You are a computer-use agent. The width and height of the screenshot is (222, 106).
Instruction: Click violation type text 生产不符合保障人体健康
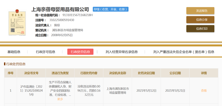pyautogui.click(x=60, y=88)
